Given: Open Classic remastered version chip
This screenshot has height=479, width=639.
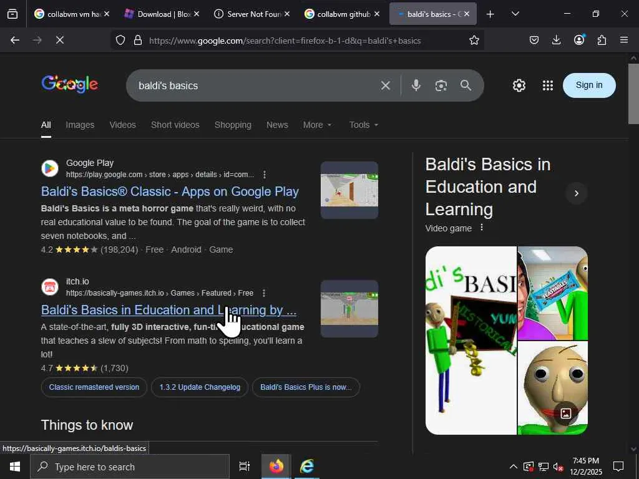Looking at the screenshot, I should click(x=94, y=387).
